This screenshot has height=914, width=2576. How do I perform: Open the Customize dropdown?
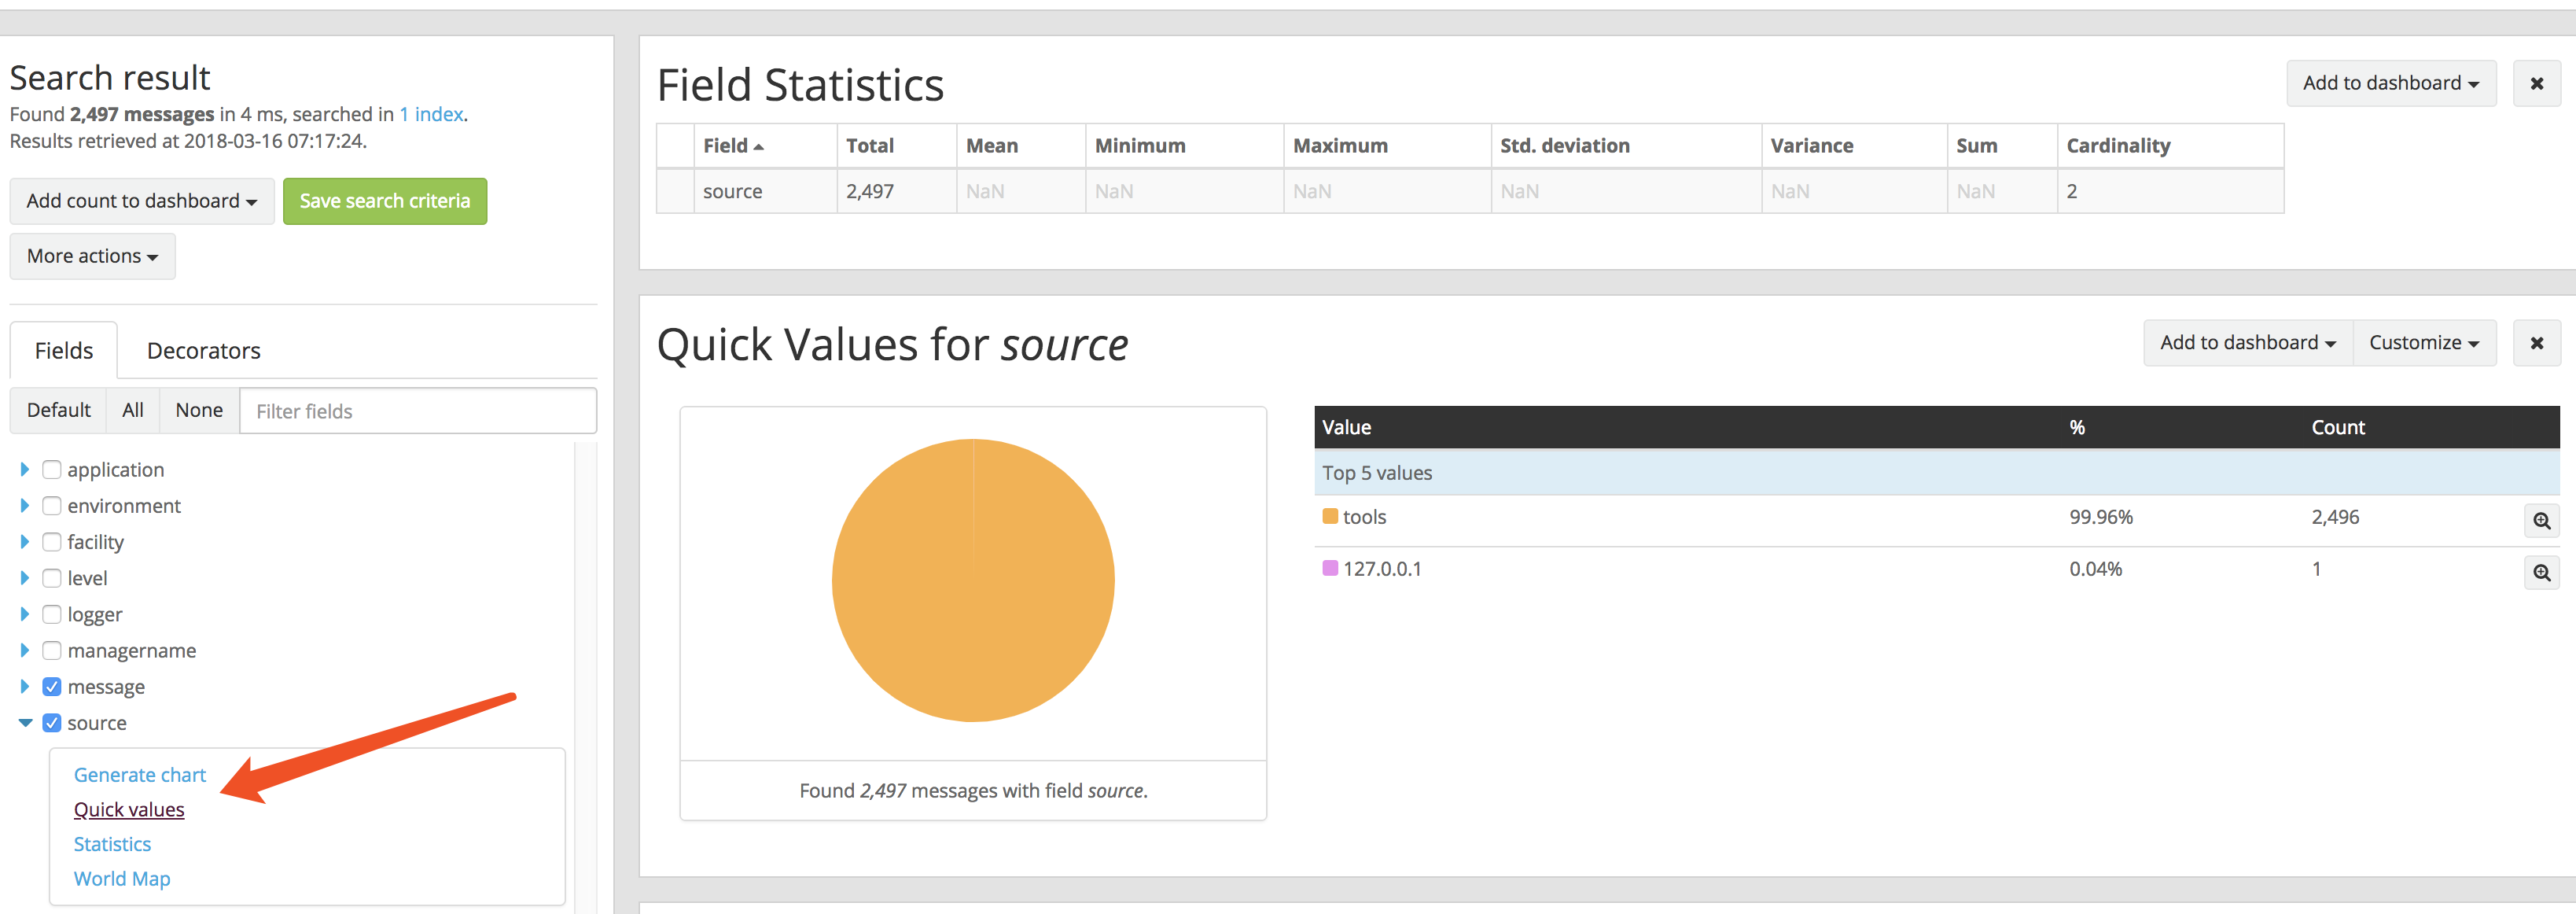tap(2423, 343)
